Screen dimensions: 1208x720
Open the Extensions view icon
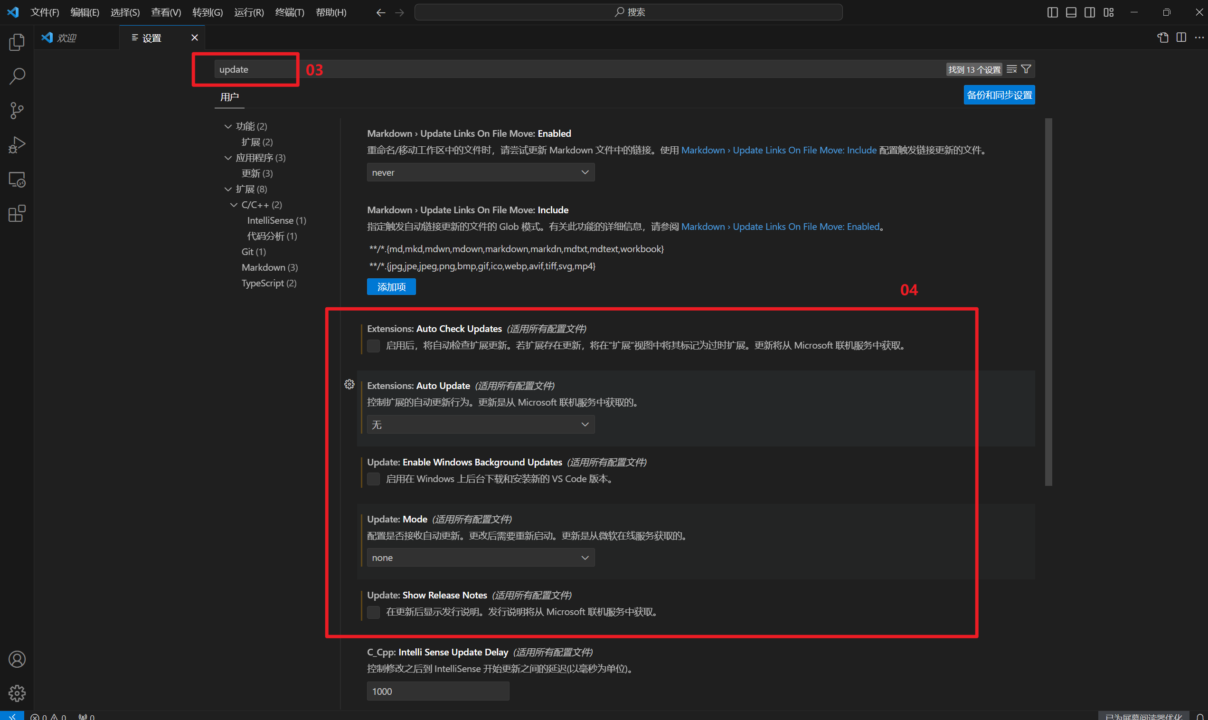tap(17, 213)
